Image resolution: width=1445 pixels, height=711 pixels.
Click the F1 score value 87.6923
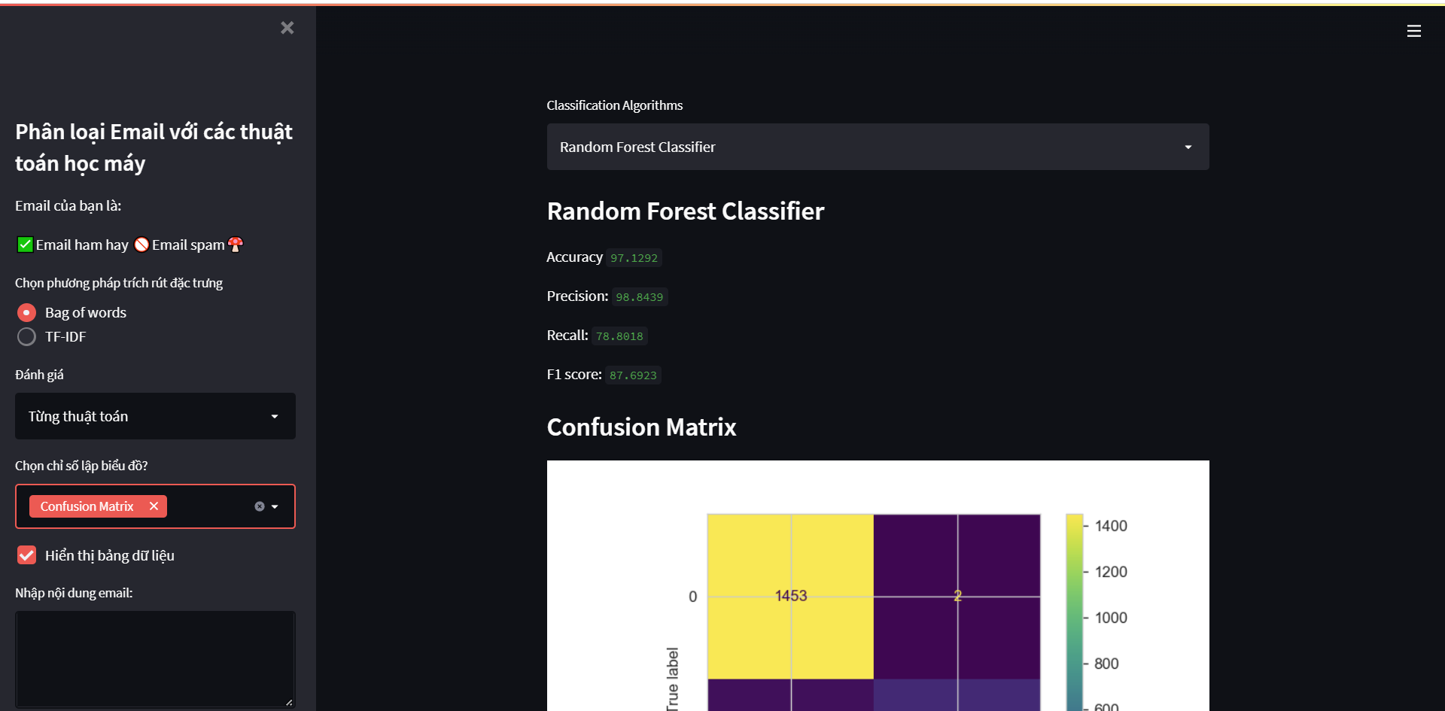(633, 375)
